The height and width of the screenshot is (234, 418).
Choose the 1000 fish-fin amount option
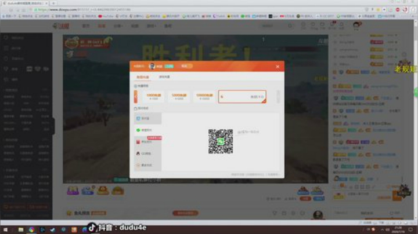click(153, 97)
